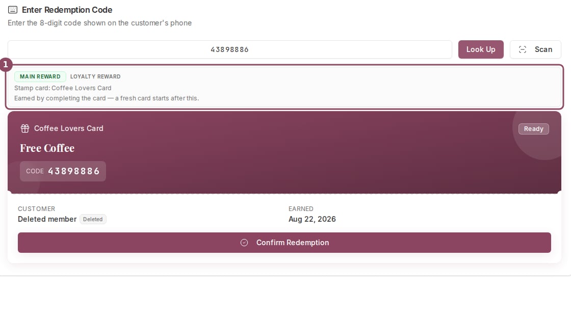Screen dimensions: 571x316
Task: Click the scan frame icon
Action: coord(523,49)
